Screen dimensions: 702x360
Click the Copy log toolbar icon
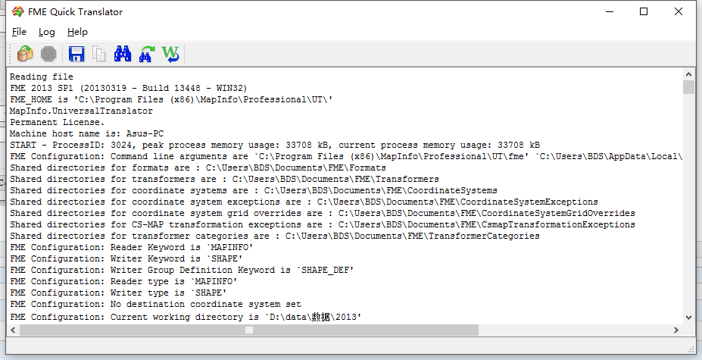click(x=99, y=54)
